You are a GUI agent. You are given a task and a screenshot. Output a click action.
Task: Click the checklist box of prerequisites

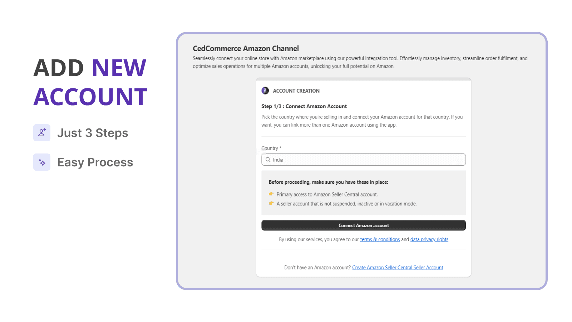363,193
